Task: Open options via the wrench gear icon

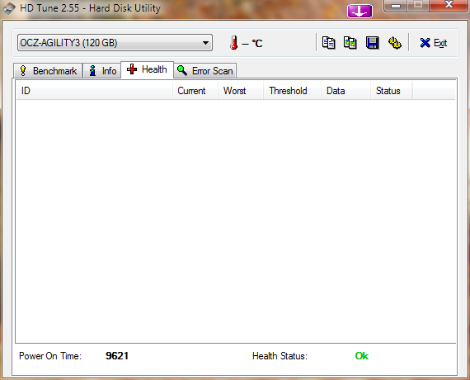Action: 395,43
